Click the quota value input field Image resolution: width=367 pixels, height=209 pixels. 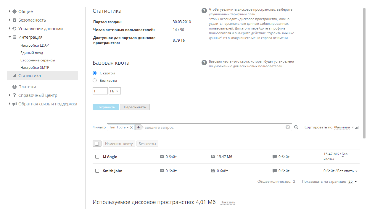(x=100, y=91)
